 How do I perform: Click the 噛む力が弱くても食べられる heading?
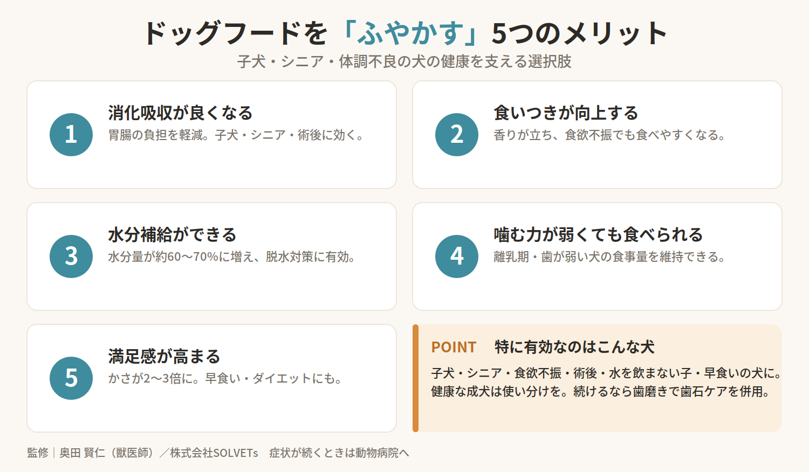[x=598, y=235]
